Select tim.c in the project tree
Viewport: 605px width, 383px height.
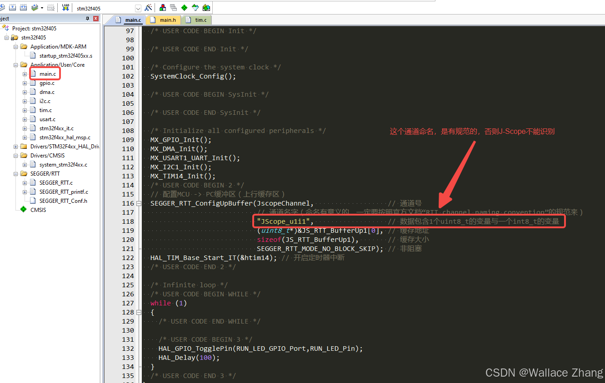[45, 110]
